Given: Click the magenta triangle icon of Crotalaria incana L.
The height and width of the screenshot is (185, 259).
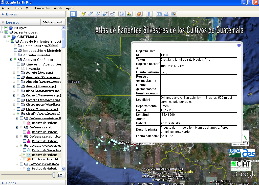Looking at the screenshot, I should [x=29, y=132].
